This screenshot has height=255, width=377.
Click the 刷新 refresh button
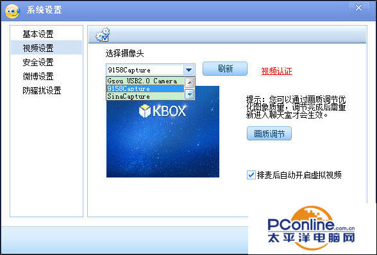(225, 69)
